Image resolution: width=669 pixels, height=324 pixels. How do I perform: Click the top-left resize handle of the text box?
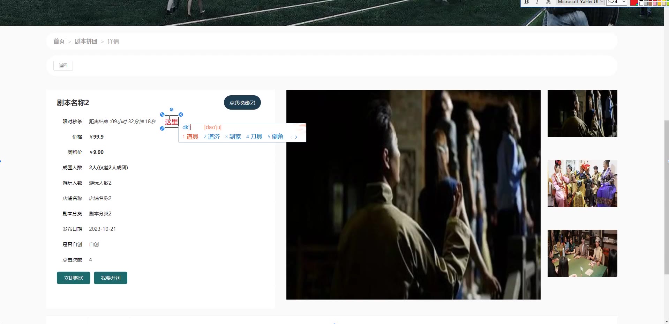[162, 115]
